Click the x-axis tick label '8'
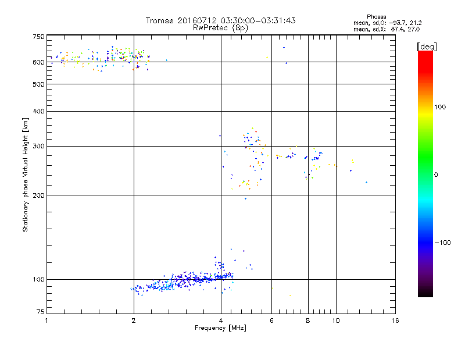The height and width of the screenshot is (349, 465). pos(308,320)
